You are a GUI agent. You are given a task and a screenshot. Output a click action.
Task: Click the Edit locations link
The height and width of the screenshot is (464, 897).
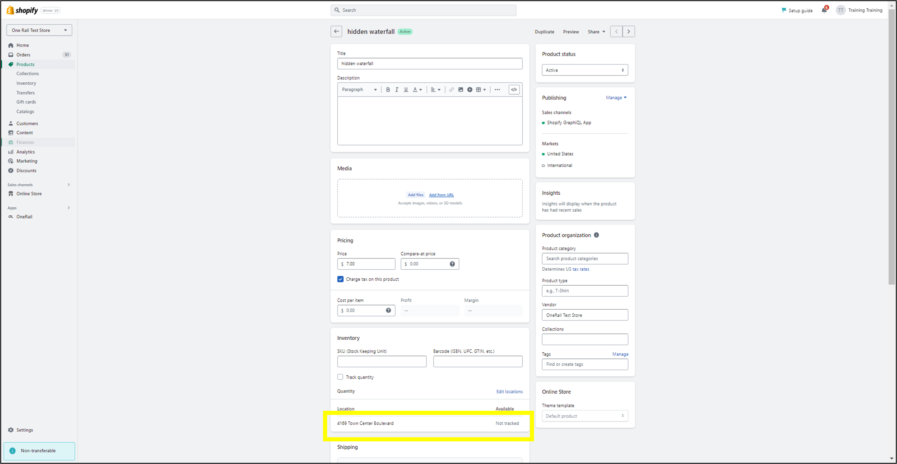509,391
